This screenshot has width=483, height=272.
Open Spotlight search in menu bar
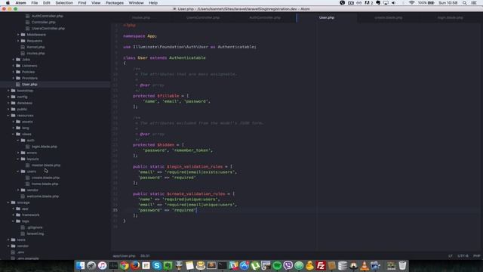[464, 3]
